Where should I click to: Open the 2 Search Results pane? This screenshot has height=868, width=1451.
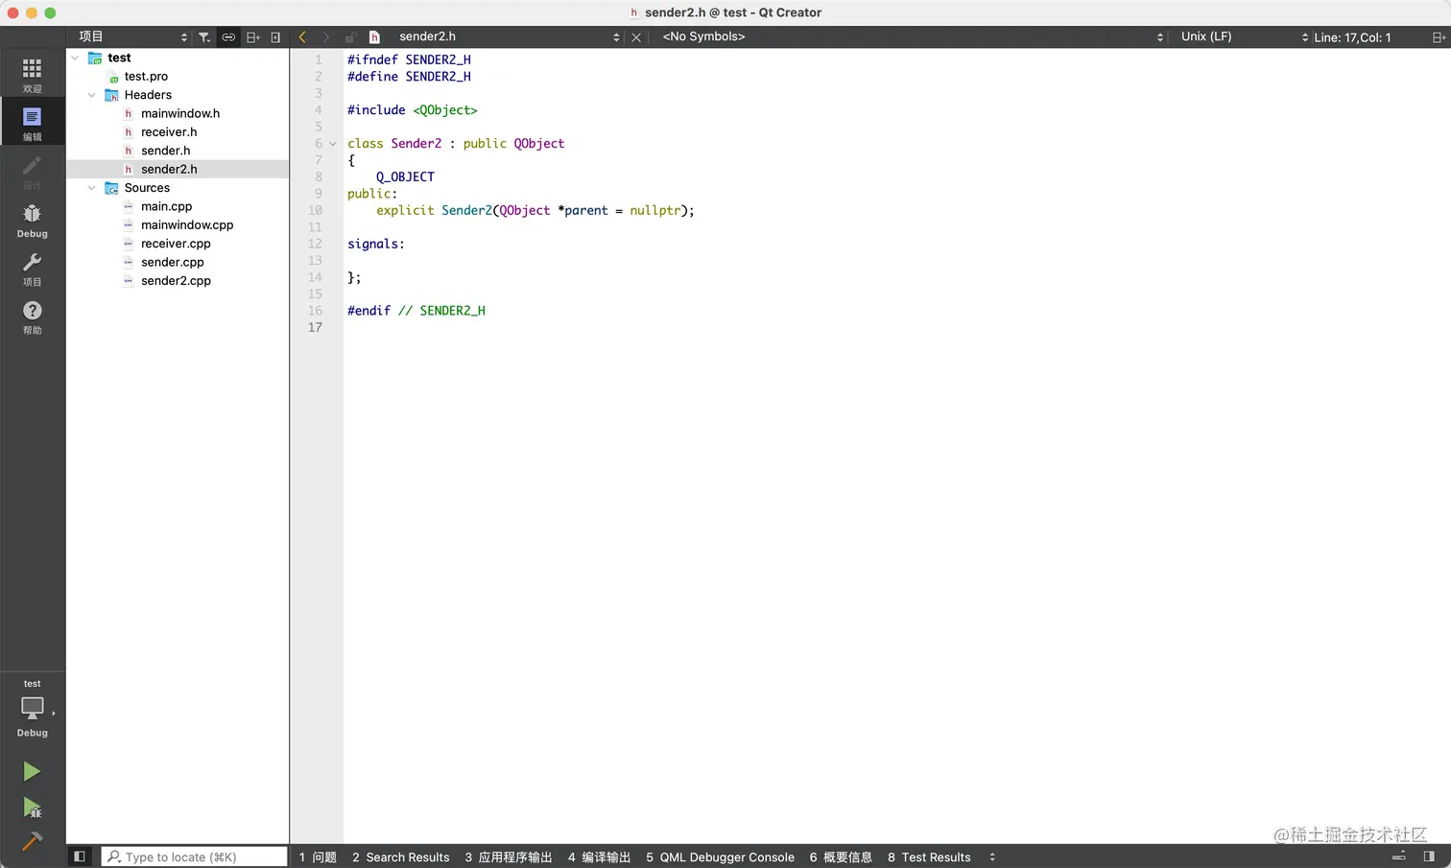pyautogui.click(x=400, y=856)
